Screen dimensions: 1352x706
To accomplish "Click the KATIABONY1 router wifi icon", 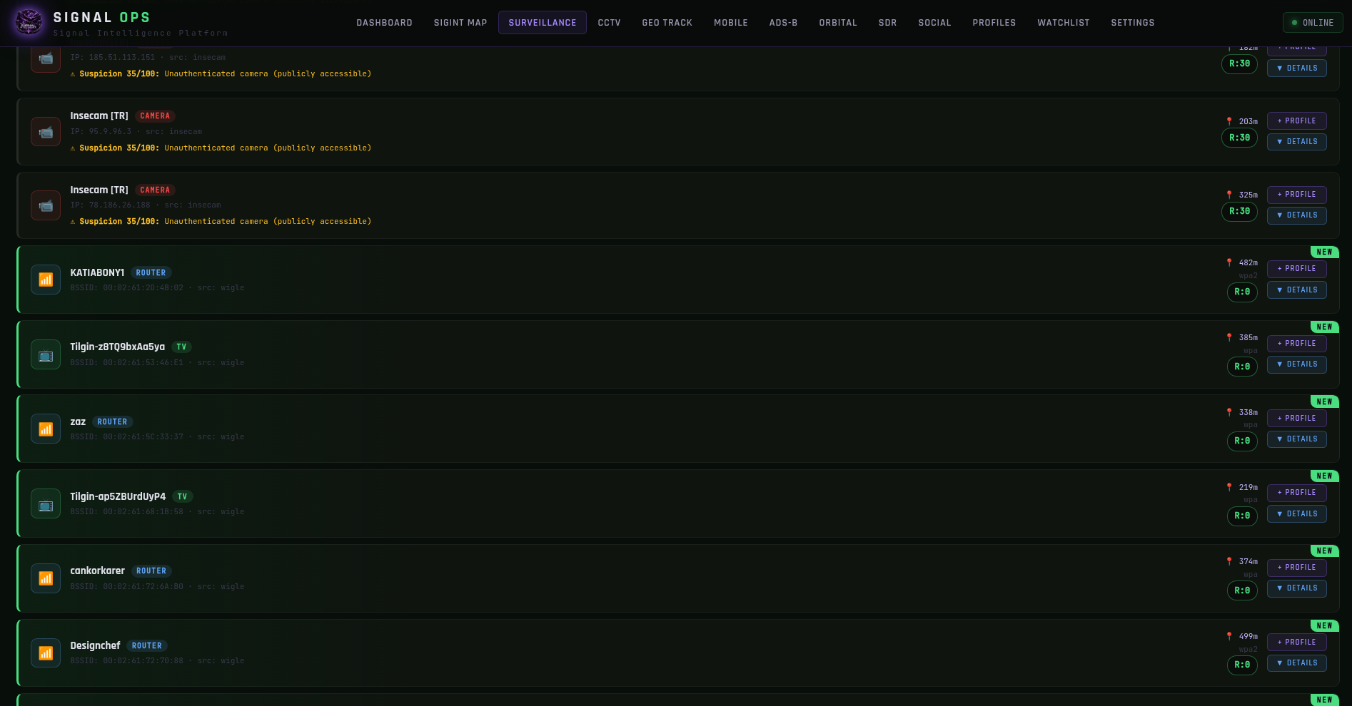I will tap(46, 280).
